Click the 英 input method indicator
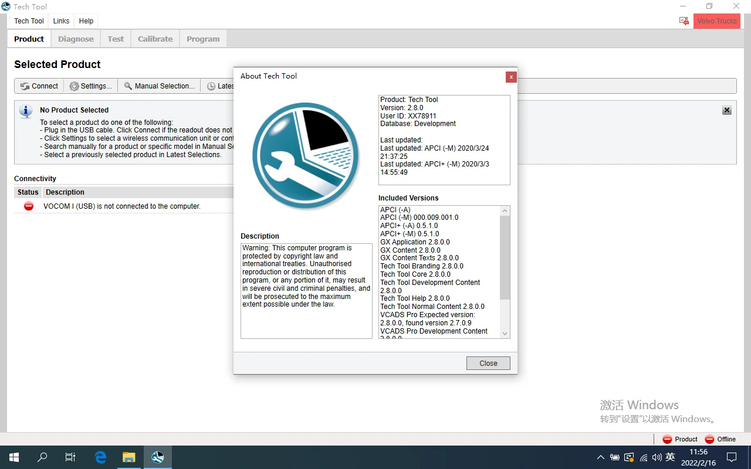751x469 pixels. (670, 457)
